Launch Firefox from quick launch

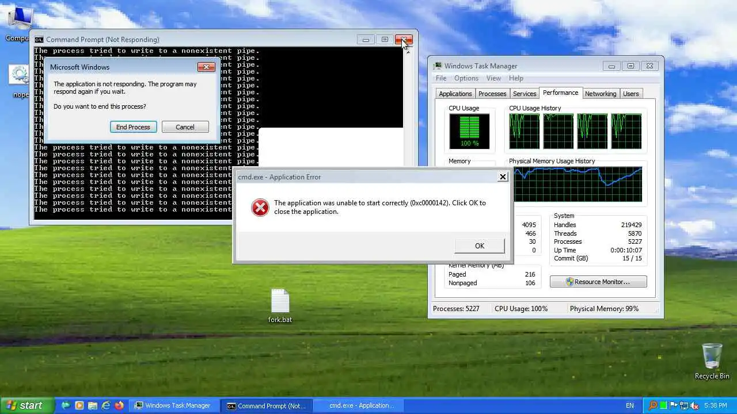click(119, 405)
